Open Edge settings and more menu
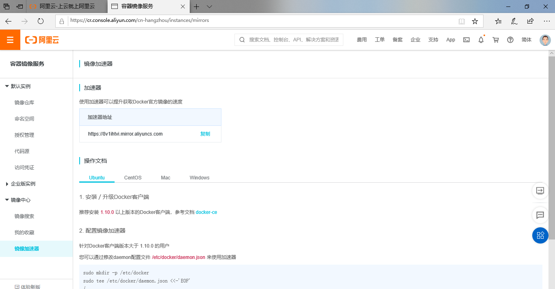This screenshot has width=555, height=289. click(546, 21)
